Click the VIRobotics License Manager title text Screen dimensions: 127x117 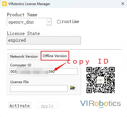point(29,4)
